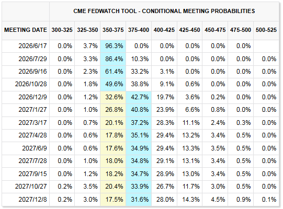Select the 500-525 column header
This screenshot has width=283, height=209.
tap(266, 30)
